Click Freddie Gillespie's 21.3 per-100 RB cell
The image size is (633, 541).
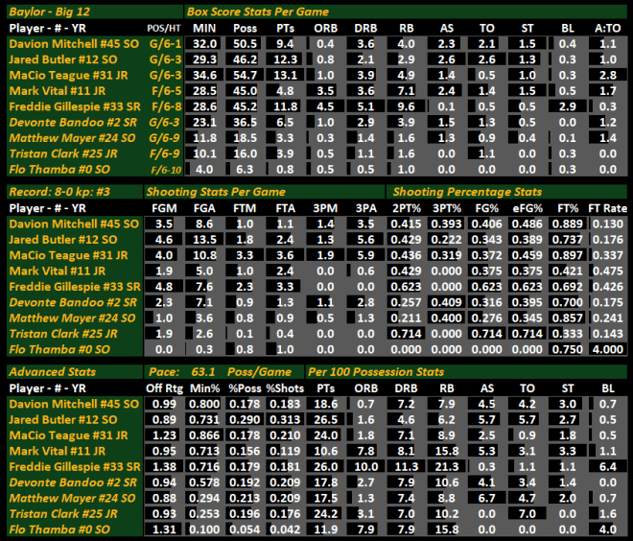[447, 467]
